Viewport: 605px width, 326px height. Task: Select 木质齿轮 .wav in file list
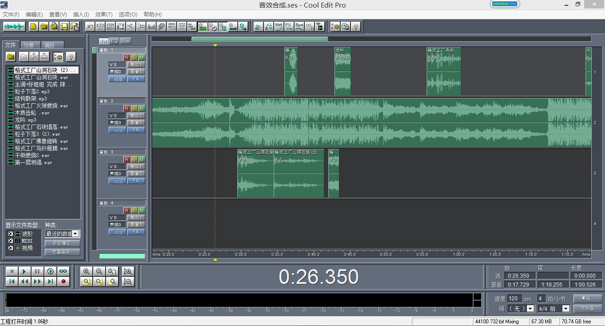pos(32,113)
